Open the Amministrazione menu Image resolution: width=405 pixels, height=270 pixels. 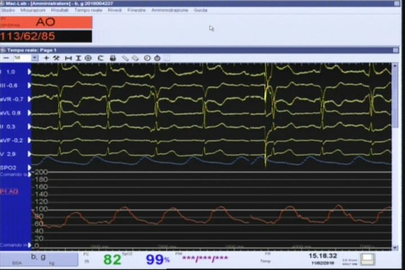pos(170,10)
